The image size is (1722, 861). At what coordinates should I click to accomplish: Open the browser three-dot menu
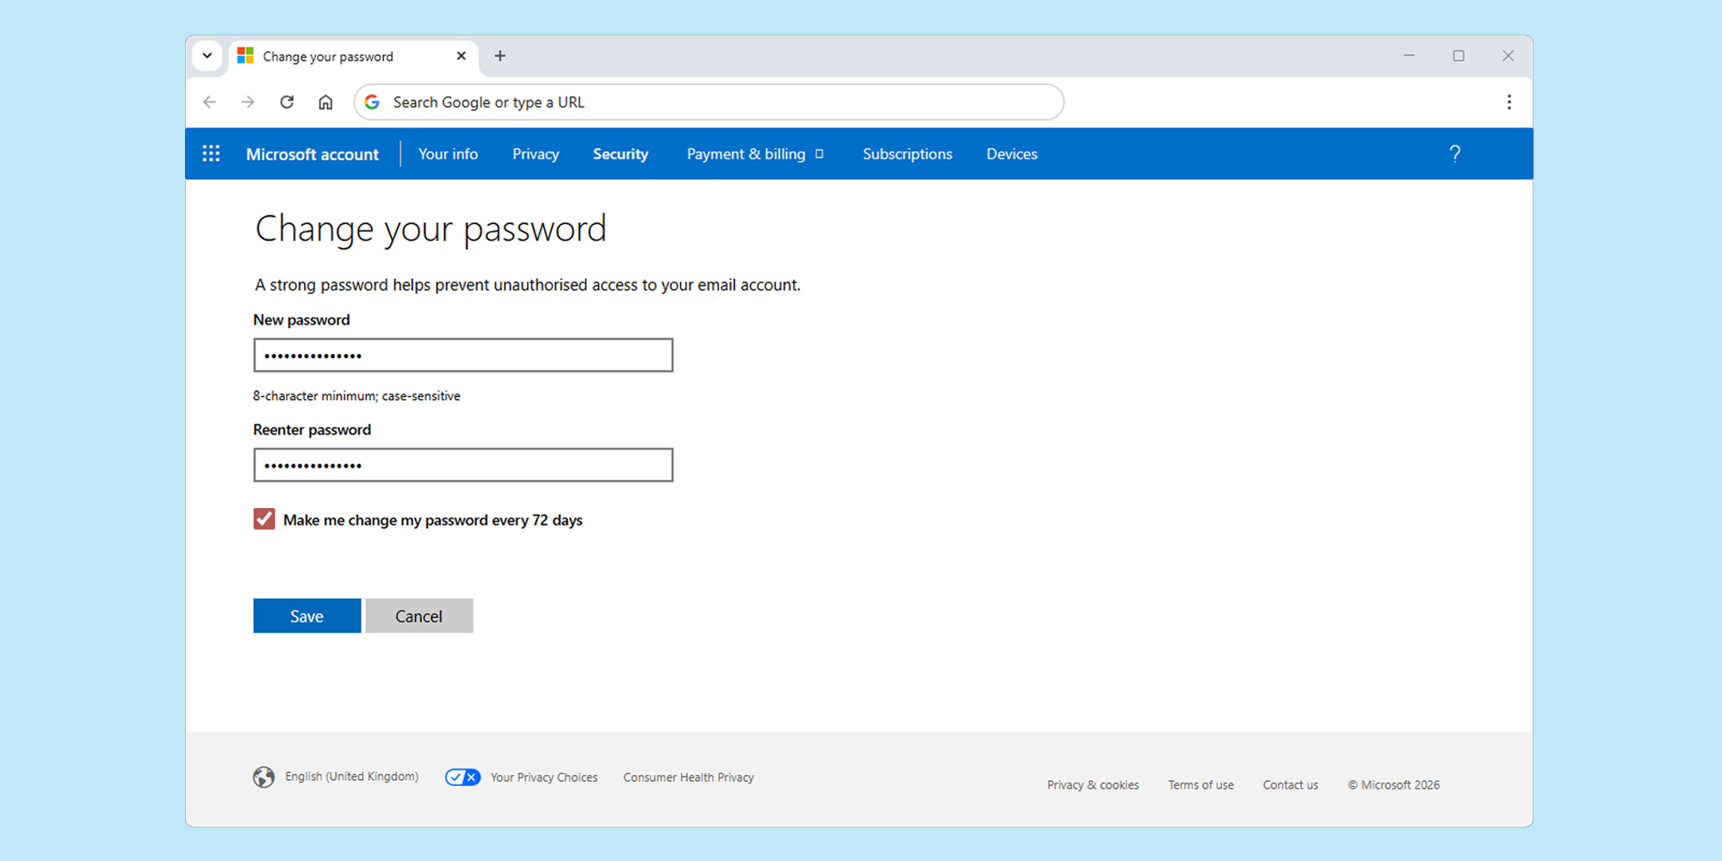pos(1509,102)
